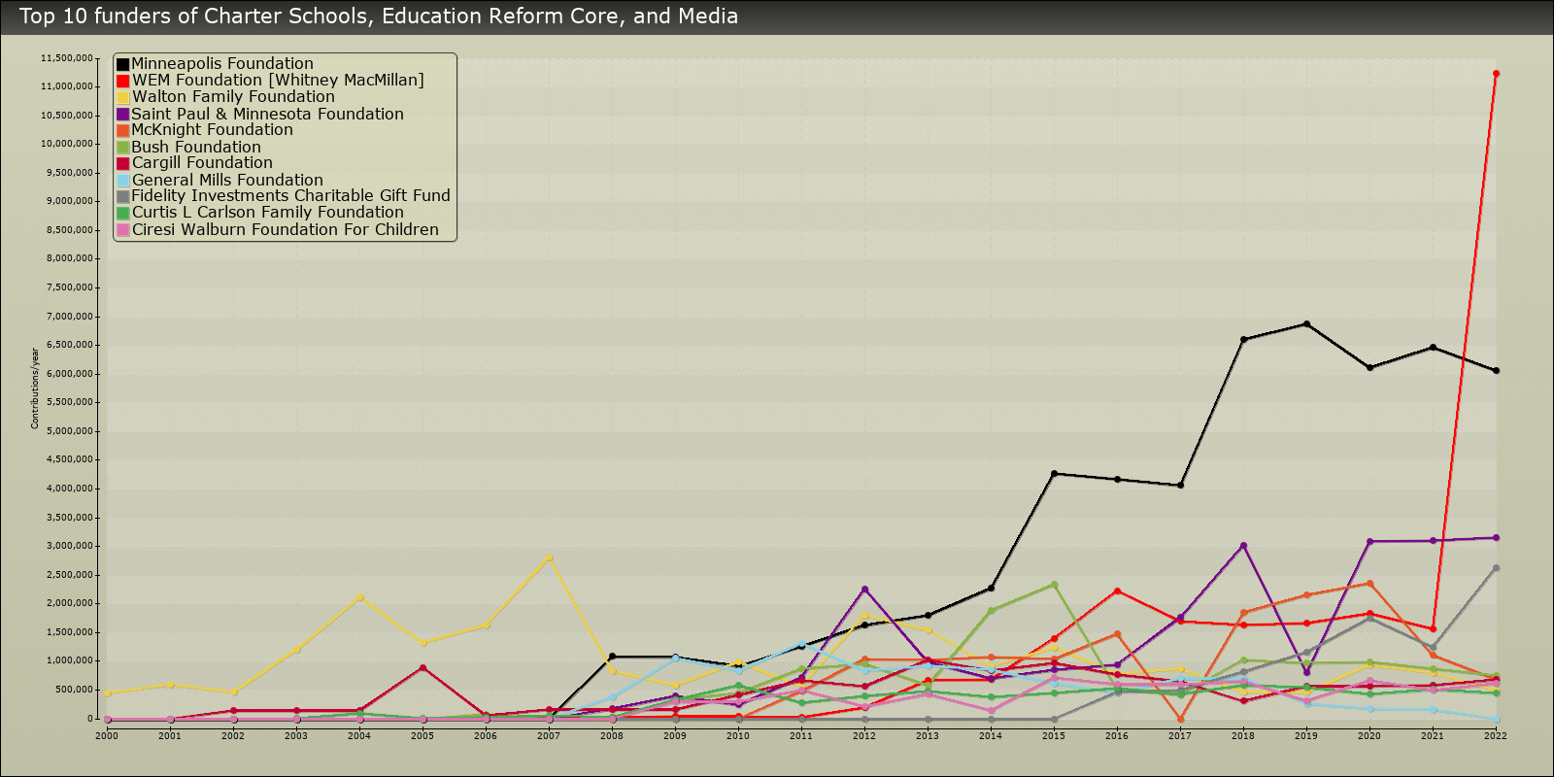The height and width of the screenshot is (777, 1554).
Task: Select the Cargill Foundation legend entry
Action: pos(202,163)
